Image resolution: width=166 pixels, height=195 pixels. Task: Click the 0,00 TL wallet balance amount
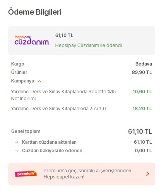coord(144,151)
